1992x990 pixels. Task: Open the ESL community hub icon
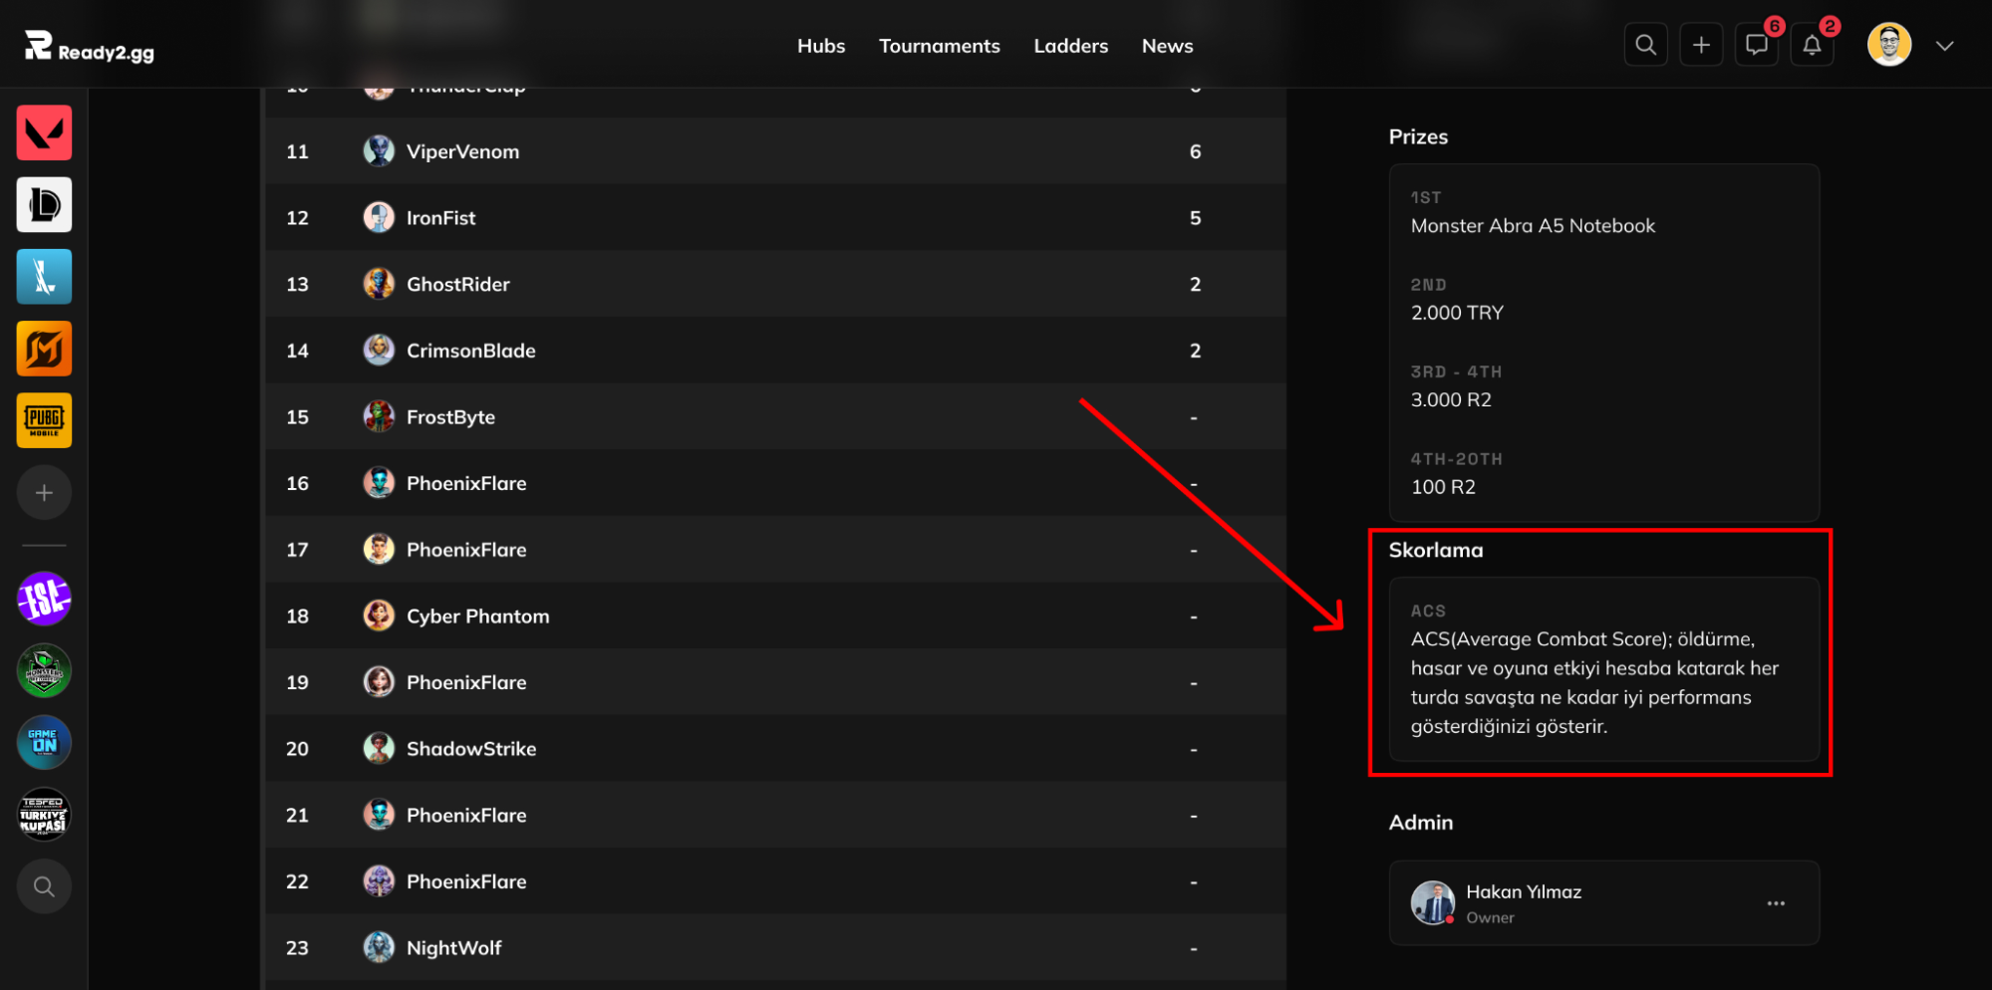44,599
